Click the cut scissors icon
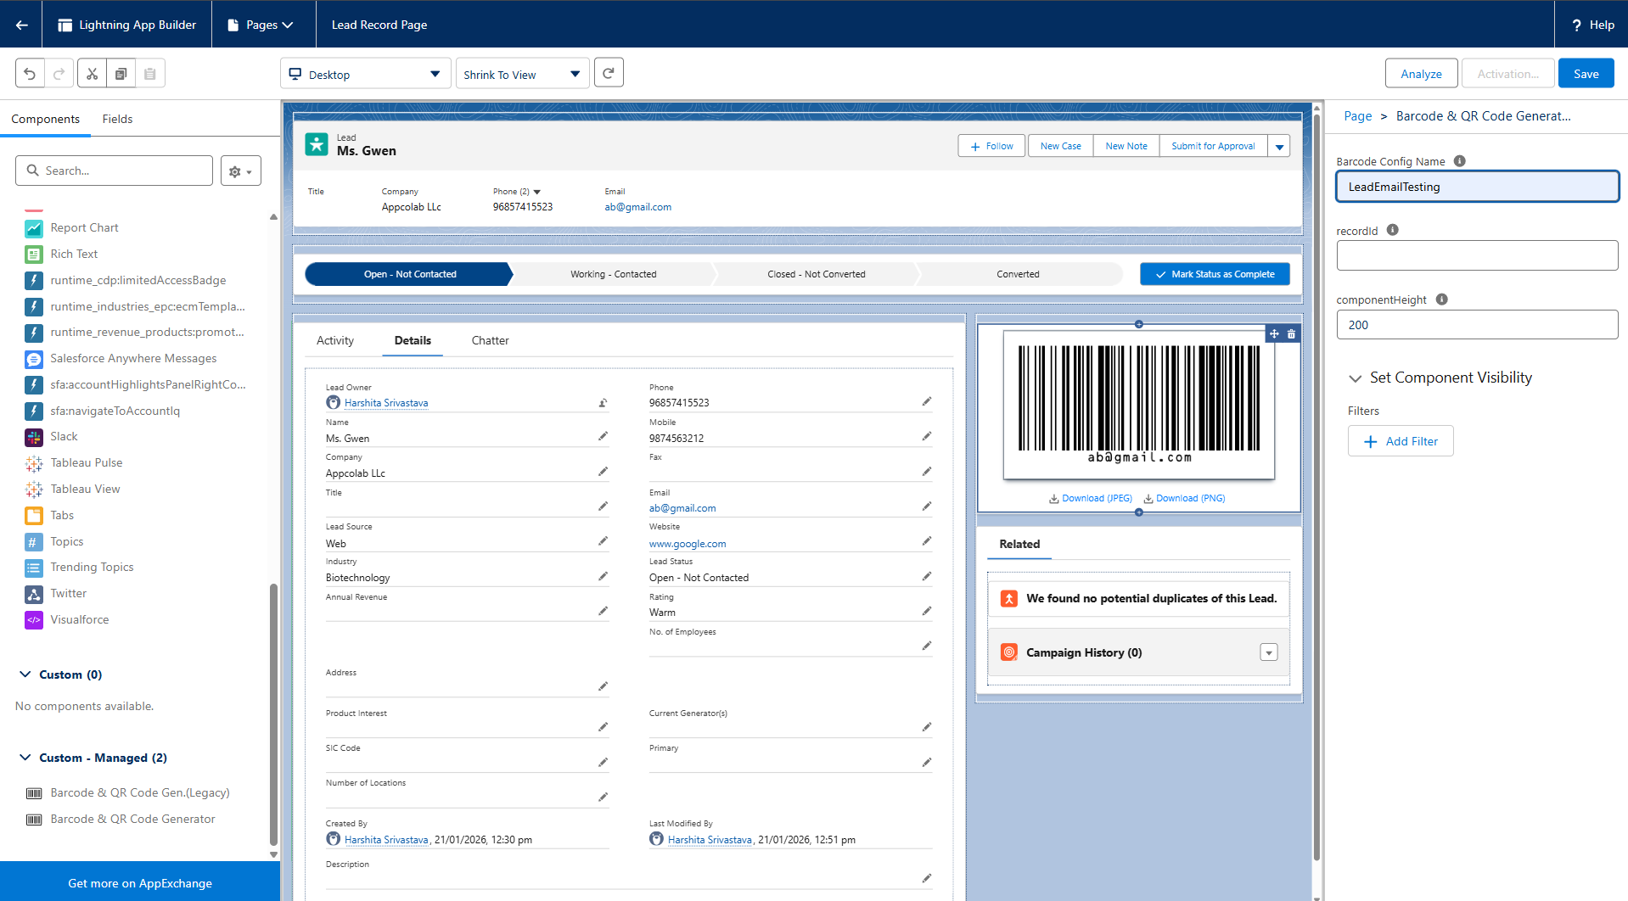 point(93,74)
